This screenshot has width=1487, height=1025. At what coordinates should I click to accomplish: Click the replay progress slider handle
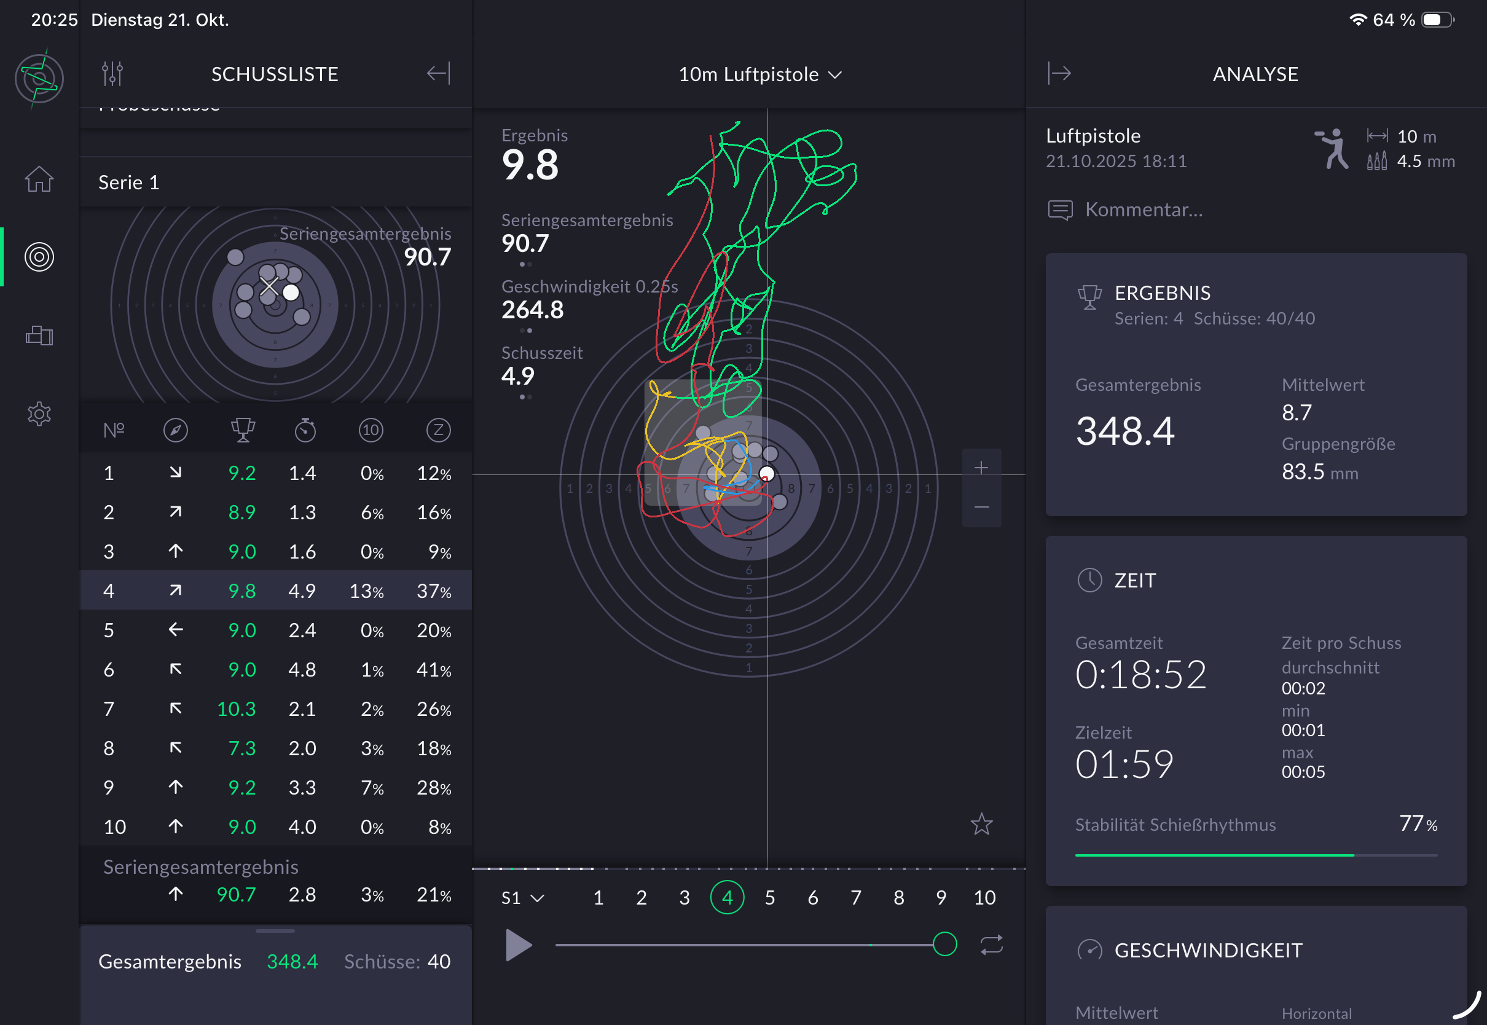pyautogui.click(x=944, y=944)
